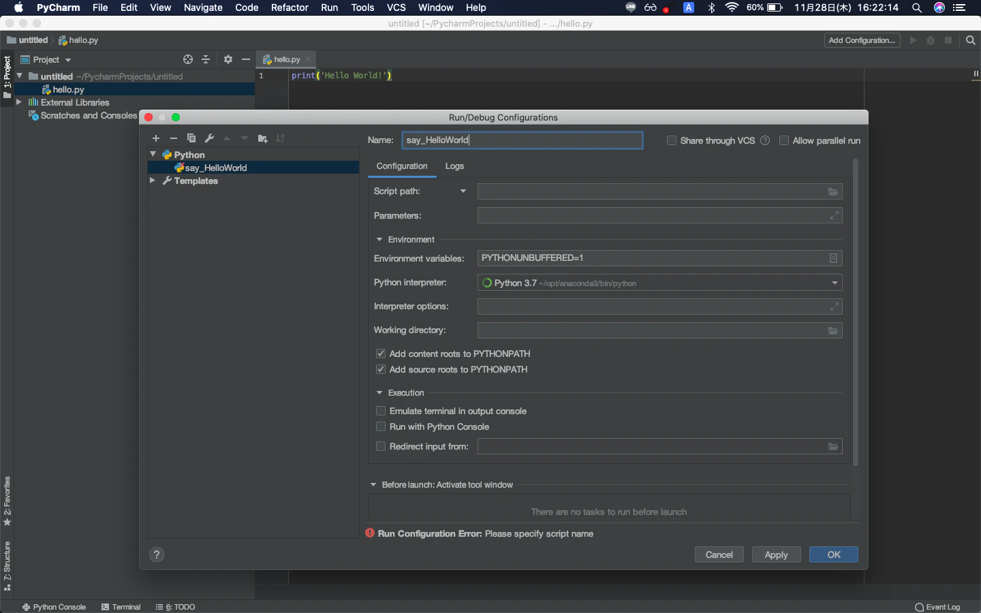Browse for working directory folder
Image resolution: width=981 pixels, height=613 pixels.
(x=833, y=331)
